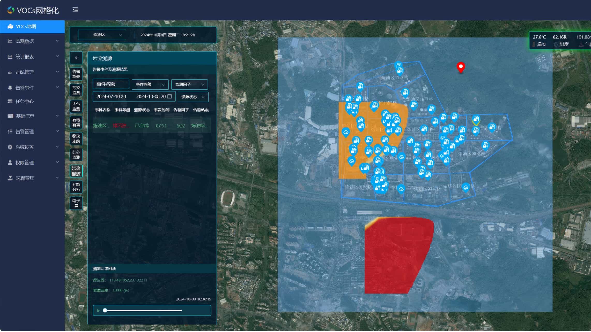
Task: Click the 告警驾舱 tool button
Action: pos(76,74)
